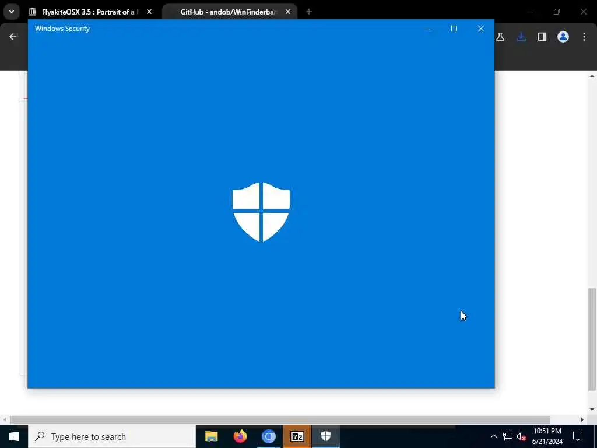Go back in the Chrome browser
Image resolution: width=597 pixels, height=448 pixels.
13,37
